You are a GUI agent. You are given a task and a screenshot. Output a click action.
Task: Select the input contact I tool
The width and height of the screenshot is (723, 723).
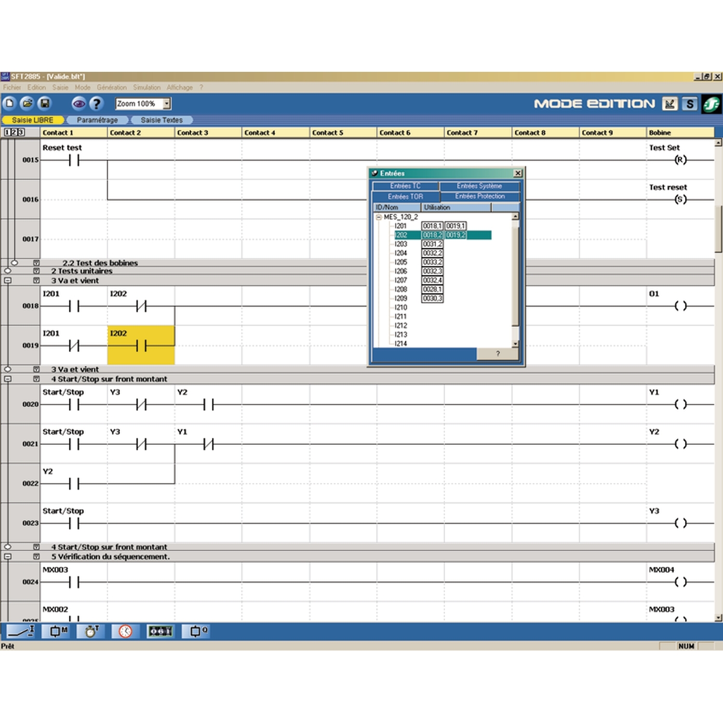pyautogui.click(x=20, y=631)
